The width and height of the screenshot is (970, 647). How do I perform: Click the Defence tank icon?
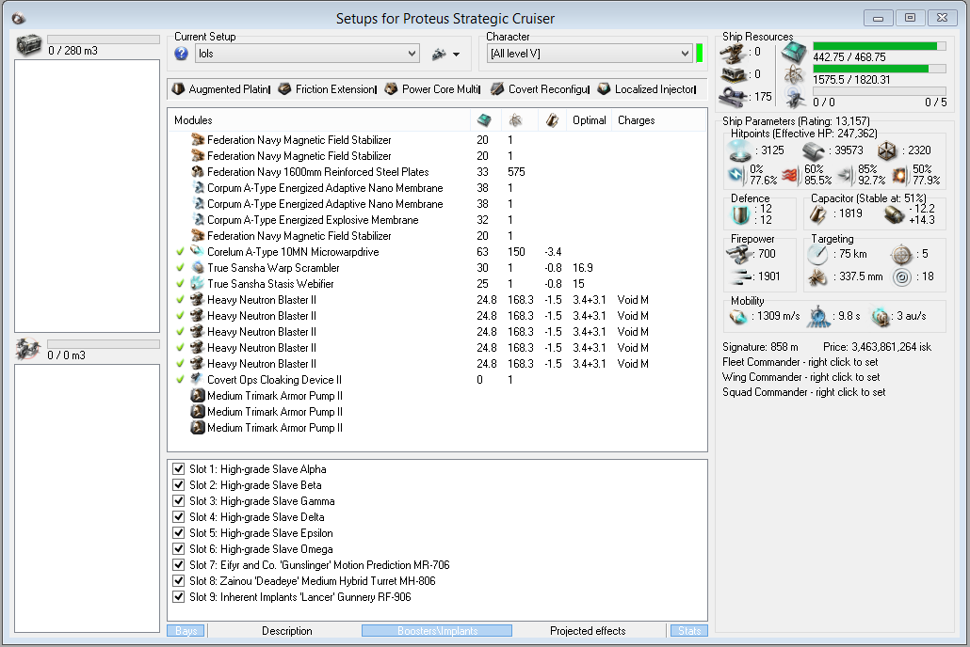740,214
